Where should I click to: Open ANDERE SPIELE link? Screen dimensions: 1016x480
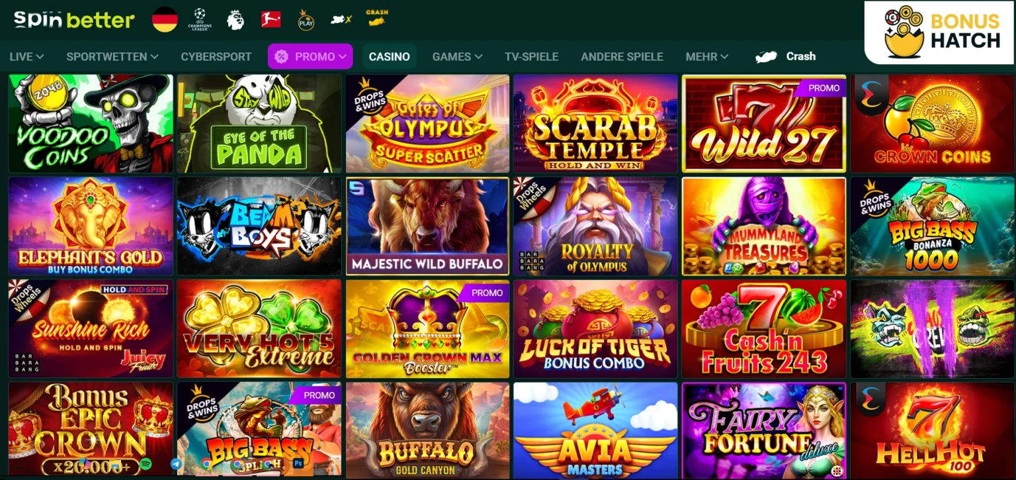pyautogui.click(x=622, y=57)
